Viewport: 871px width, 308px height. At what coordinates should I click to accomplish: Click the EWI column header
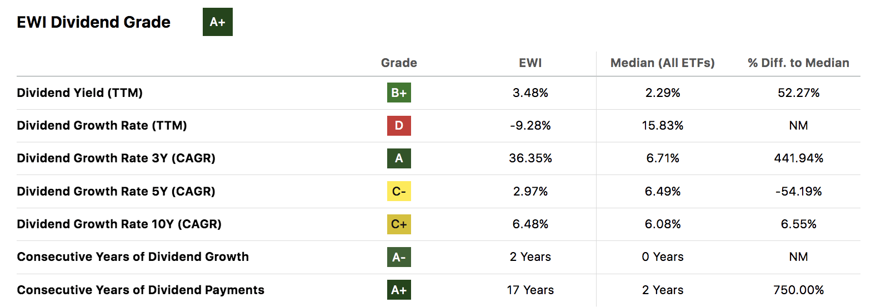(530, 63)
